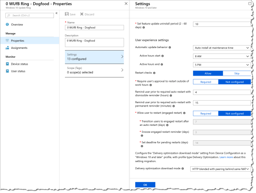Info icon for deadline for pending restarts
This screenshot has height=193, width=256.
click(142, 146)
